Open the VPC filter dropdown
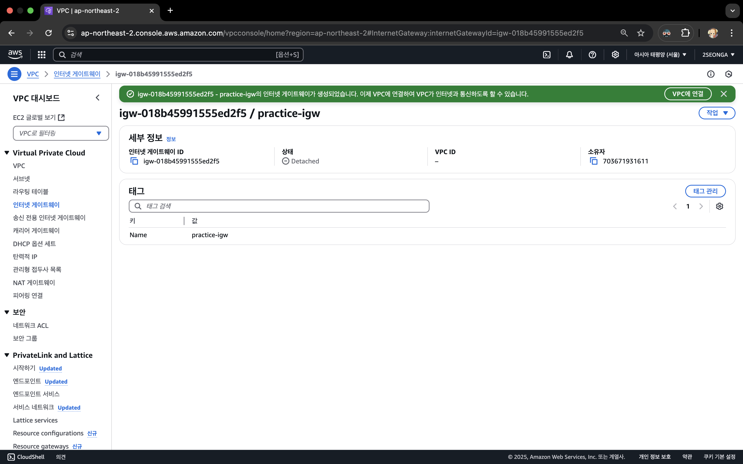Screen dimensions: 743x464 tap(61, 133)
